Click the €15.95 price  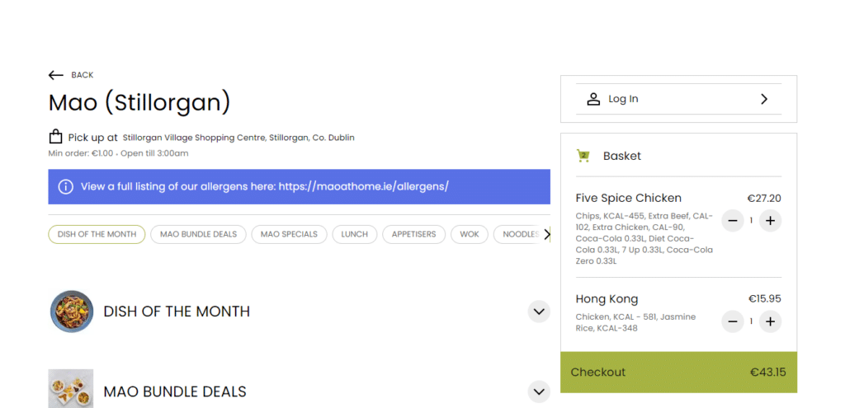(x=765, y=298)
